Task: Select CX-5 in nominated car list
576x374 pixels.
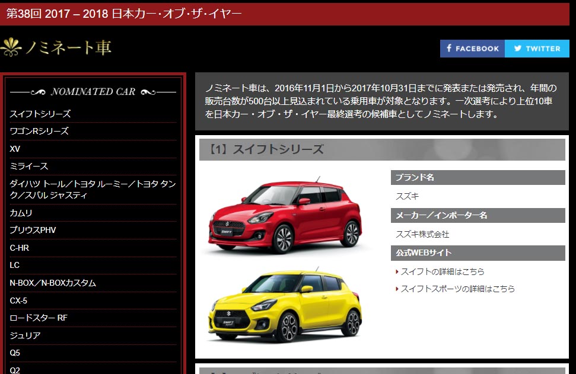Action: pos(18,301)
